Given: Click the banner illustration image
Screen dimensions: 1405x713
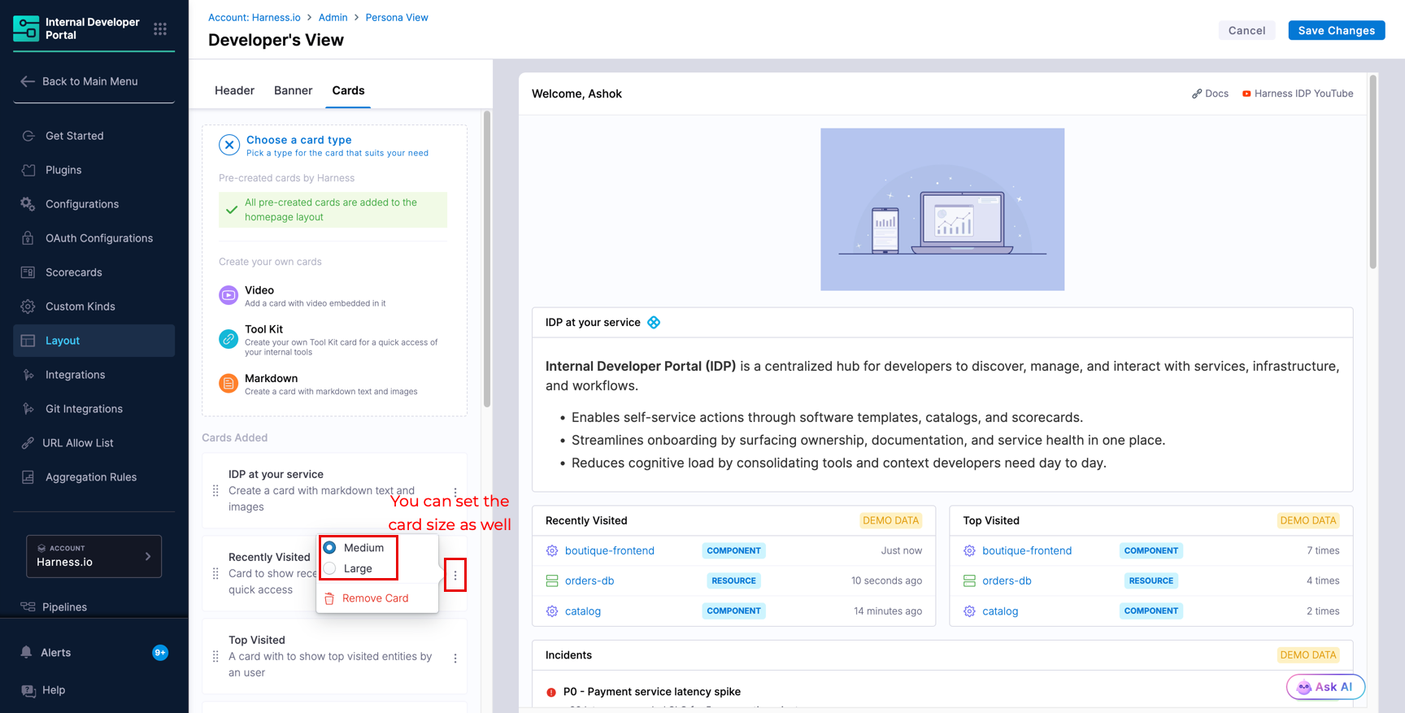Looking at the screenshot, I should coord(942,209).
